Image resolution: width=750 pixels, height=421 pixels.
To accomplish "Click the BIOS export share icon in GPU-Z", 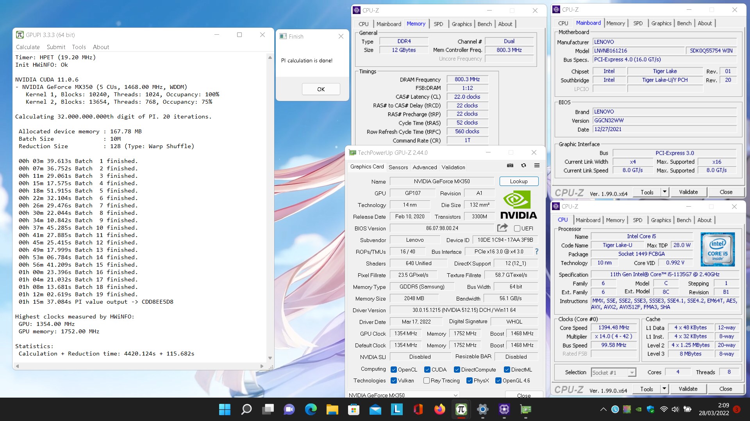I will (x=503, y=228).
